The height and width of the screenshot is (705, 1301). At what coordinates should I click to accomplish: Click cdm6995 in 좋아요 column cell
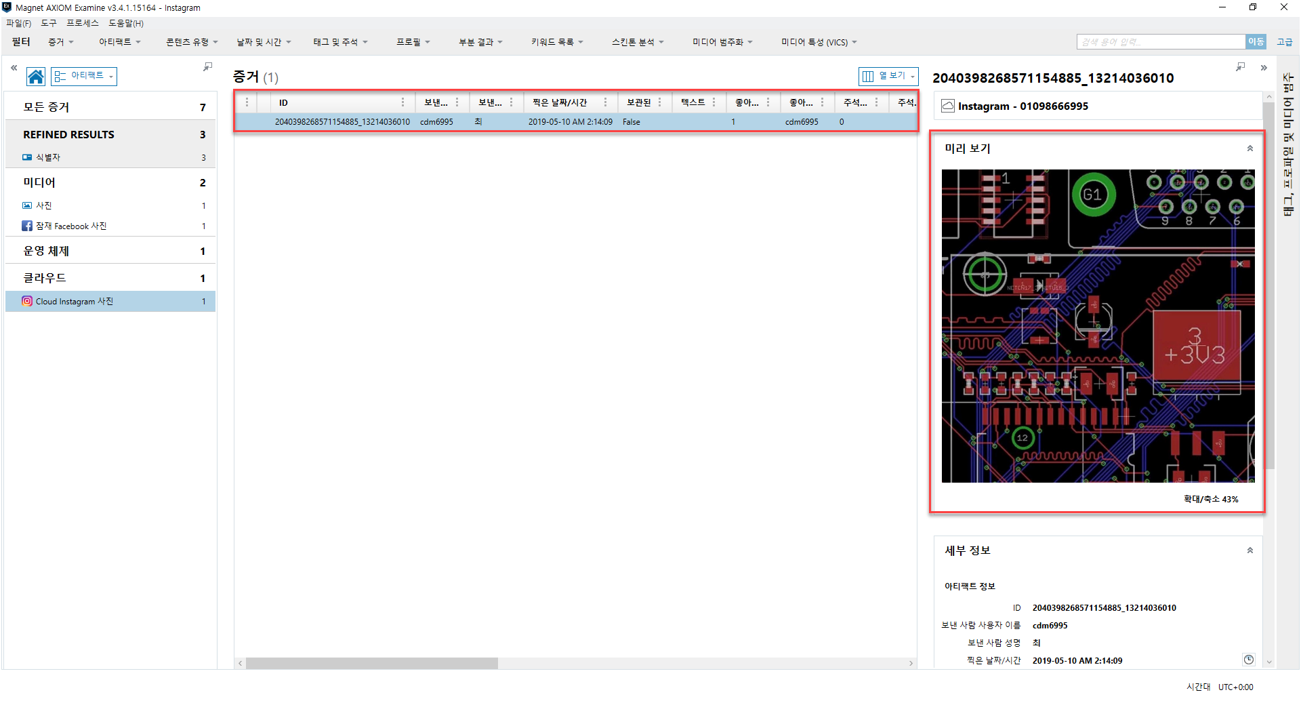point(802,122)
